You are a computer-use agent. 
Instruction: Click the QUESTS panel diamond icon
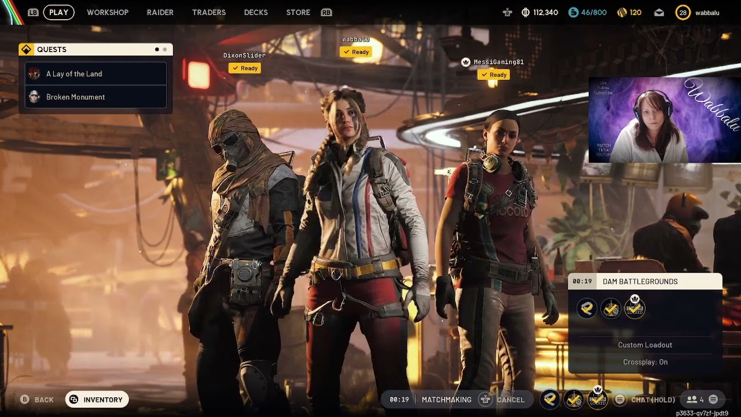click(27, 50)
